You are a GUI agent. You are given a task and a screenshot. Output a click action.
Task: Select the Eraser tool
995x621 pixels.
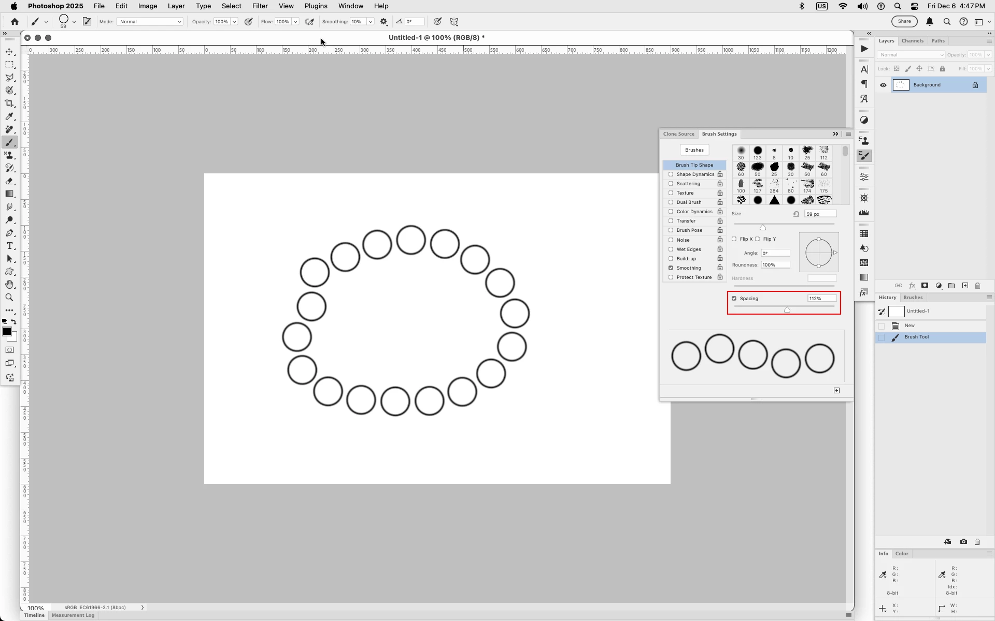tap(9, 181)
